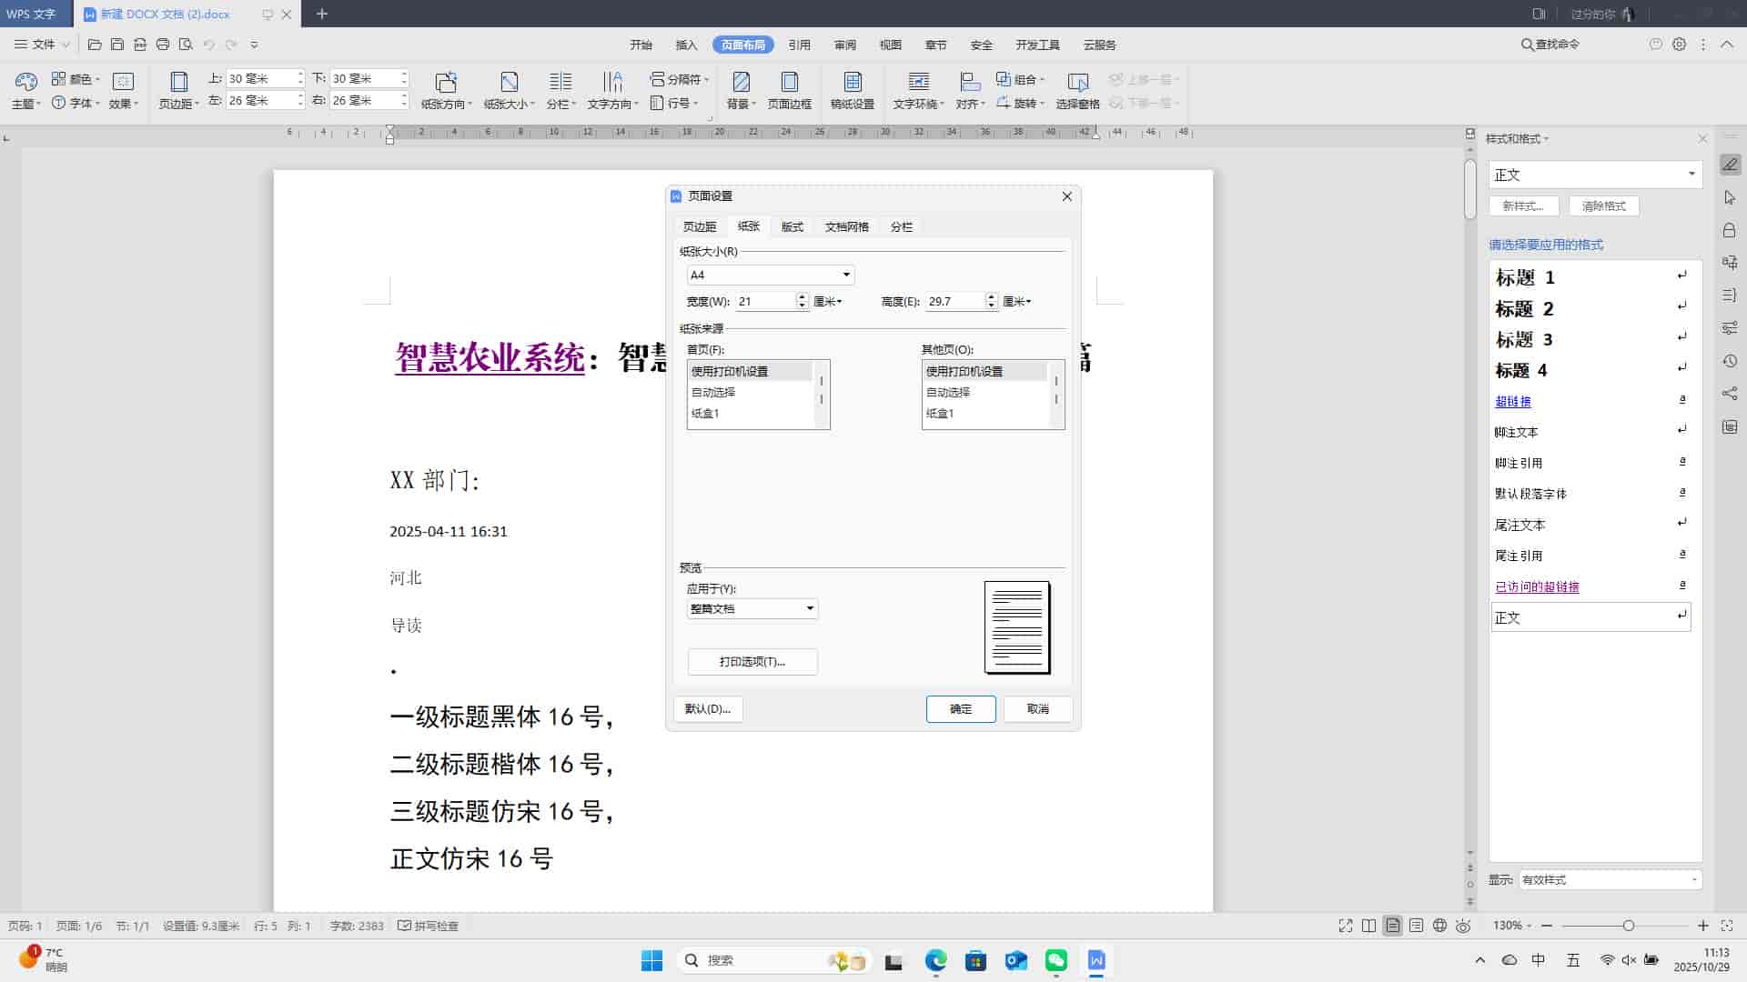Open the paper size A4 dropdown
Viewport: 1747px width, 982px height.
point(770,275)
